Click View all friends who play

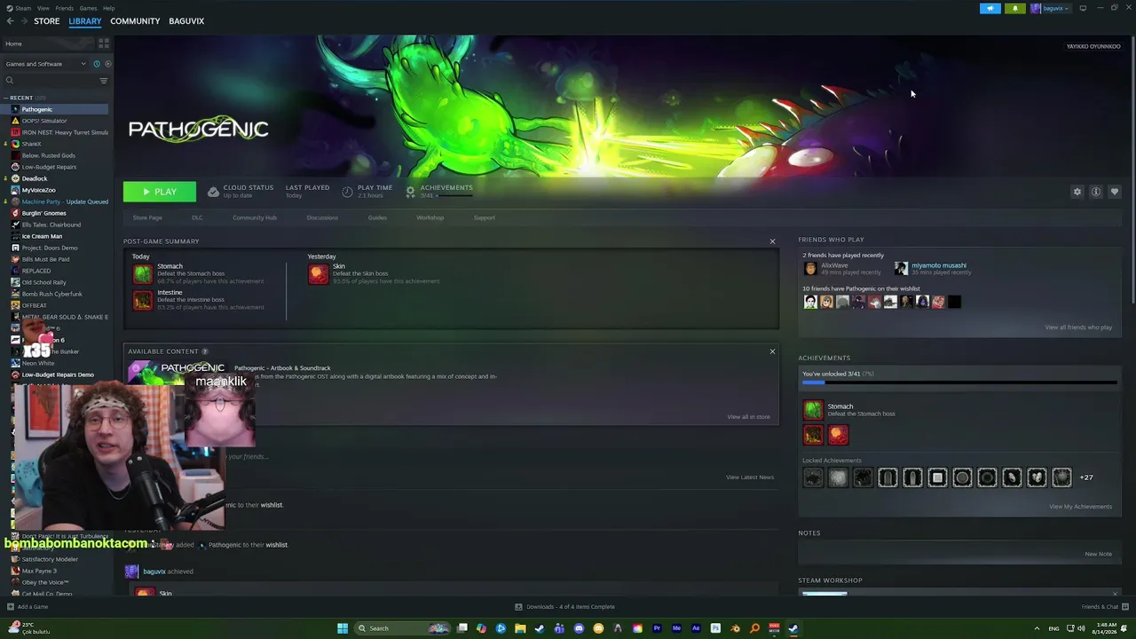click(1078, 327)
